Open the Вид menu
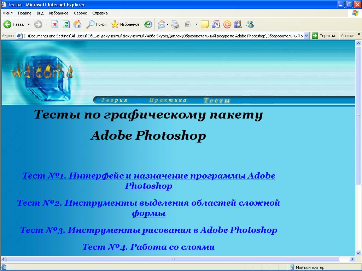This screenshot has width=362, height=271. click(40, 13)
